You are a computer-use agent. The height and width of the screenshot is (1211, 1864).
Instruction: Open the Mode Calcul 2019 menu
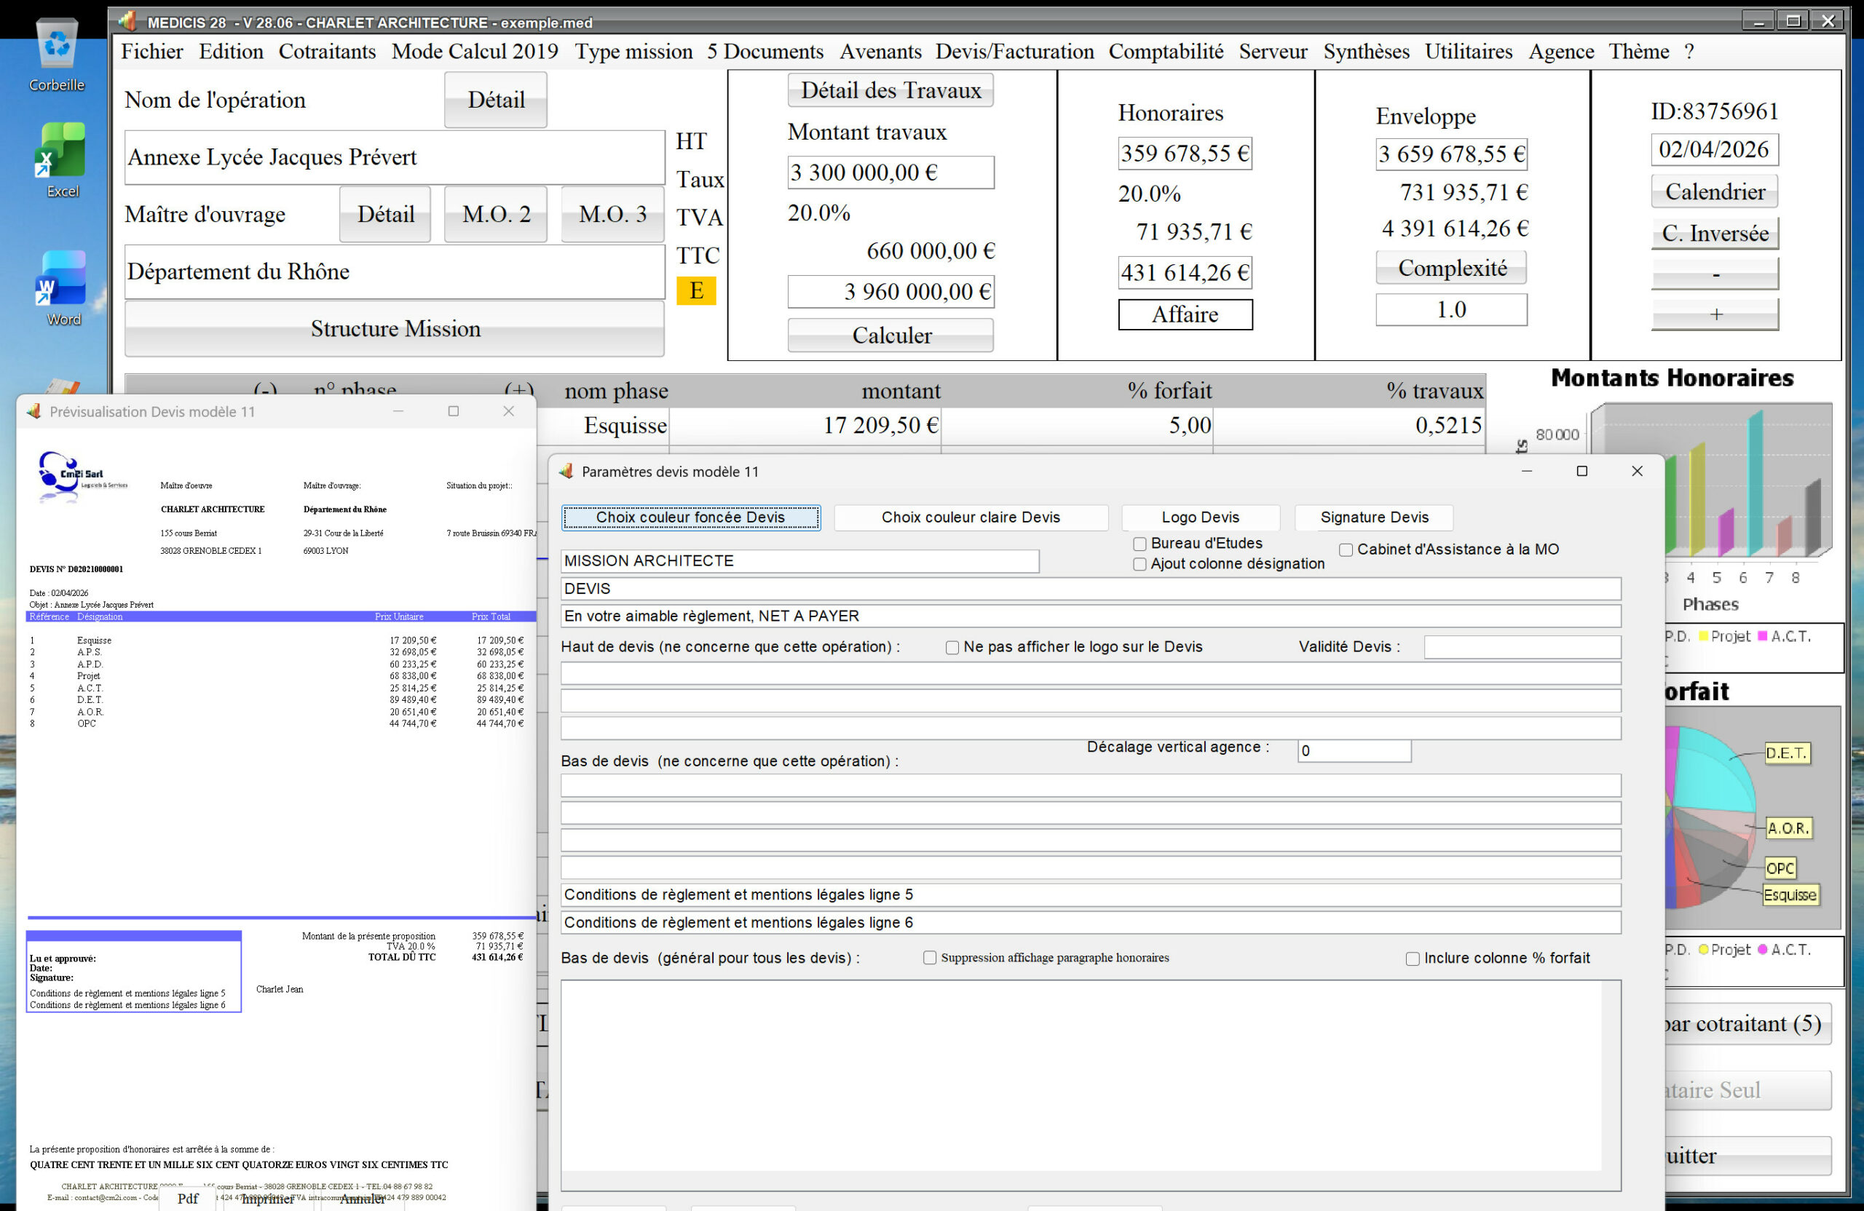(475, 52)
